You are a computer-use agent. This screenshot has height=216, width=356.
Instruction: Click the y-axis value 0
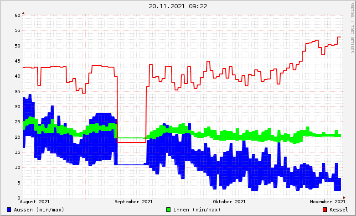[19, 198]
